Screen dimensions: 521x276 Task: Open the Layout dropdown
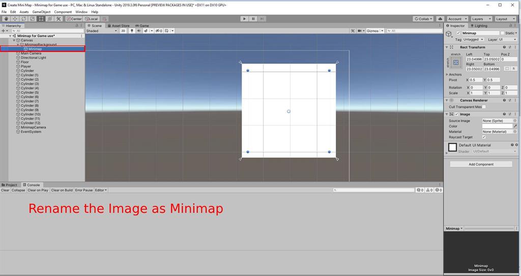[505, 19]
